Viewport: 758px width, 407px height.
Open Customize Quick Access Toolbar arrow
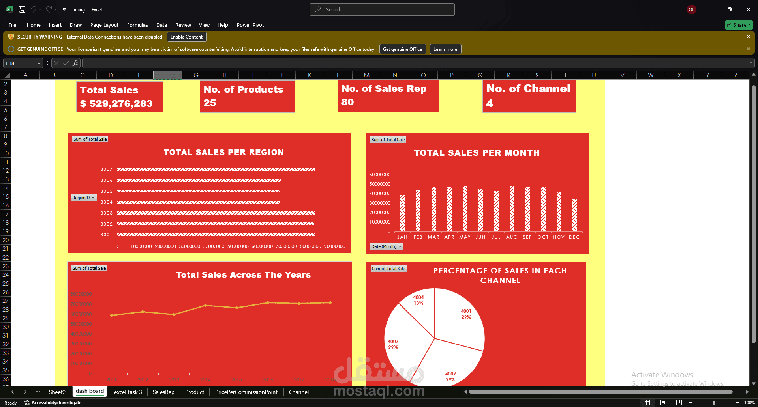tap(64, 9)
